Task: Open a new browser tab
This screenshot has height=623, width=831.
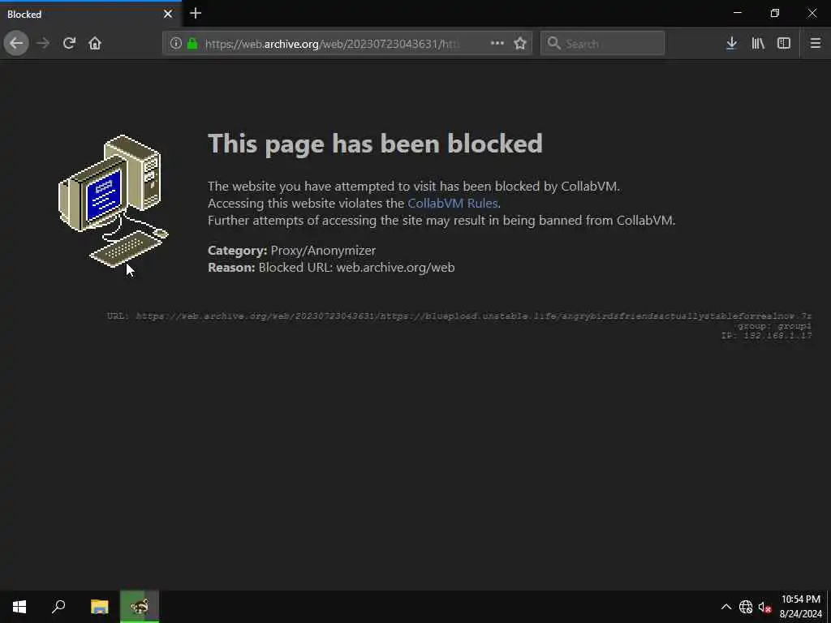Action: click(x=196, y=13)
